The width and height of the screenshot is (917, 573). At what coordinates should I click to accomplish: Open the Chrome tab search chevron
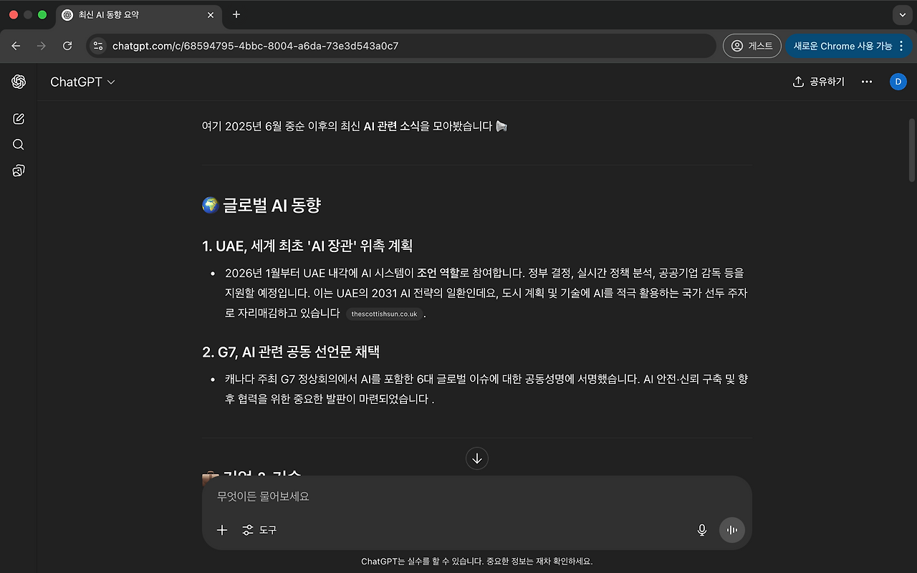pos(901,14)
